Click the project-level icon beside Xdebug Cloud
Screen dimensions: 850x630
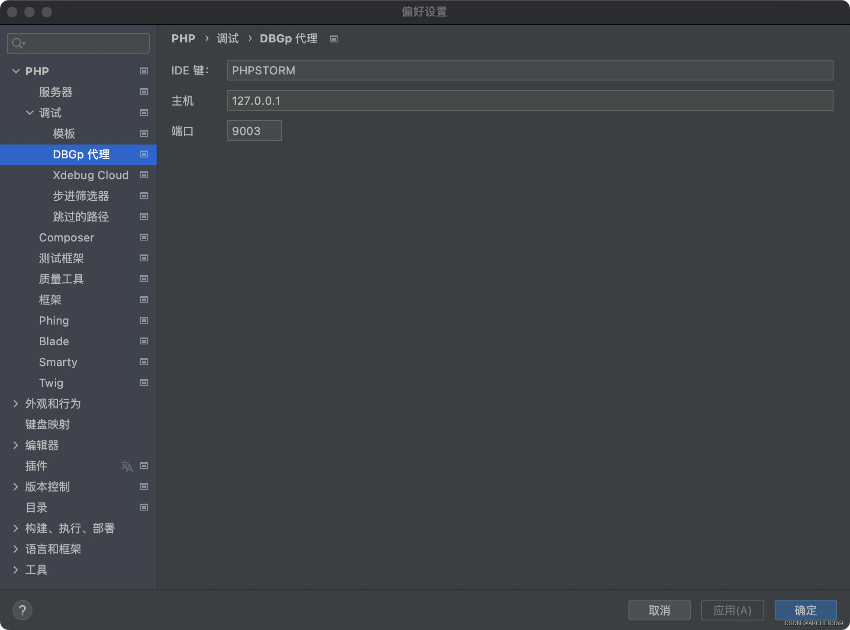(144, 175)
